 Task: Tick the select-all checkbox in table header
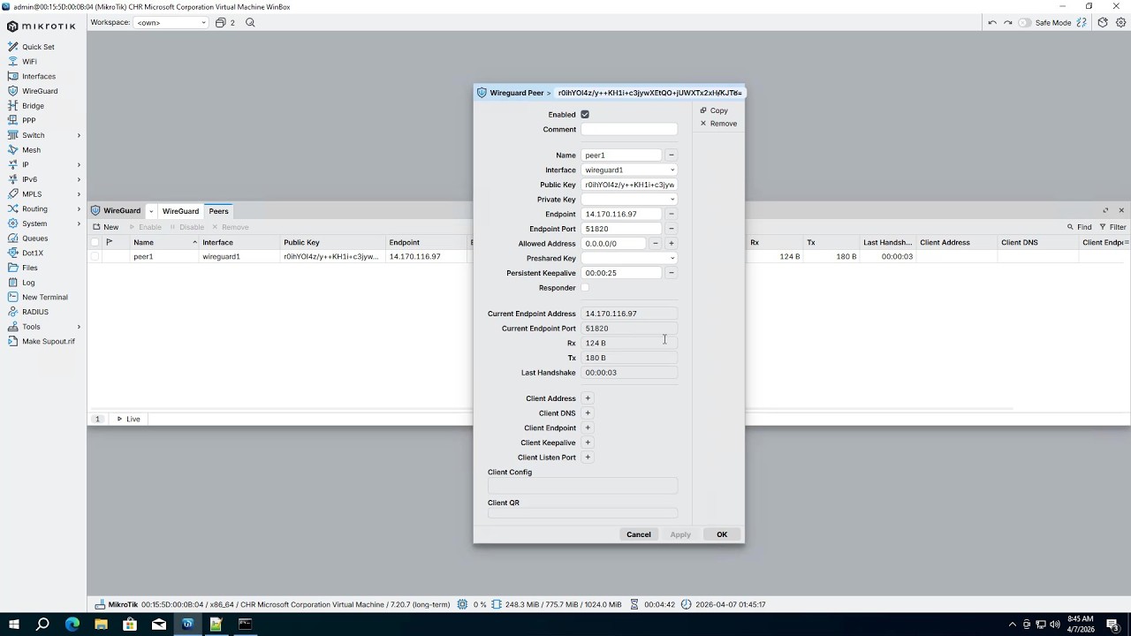click(x=95, y=242)
